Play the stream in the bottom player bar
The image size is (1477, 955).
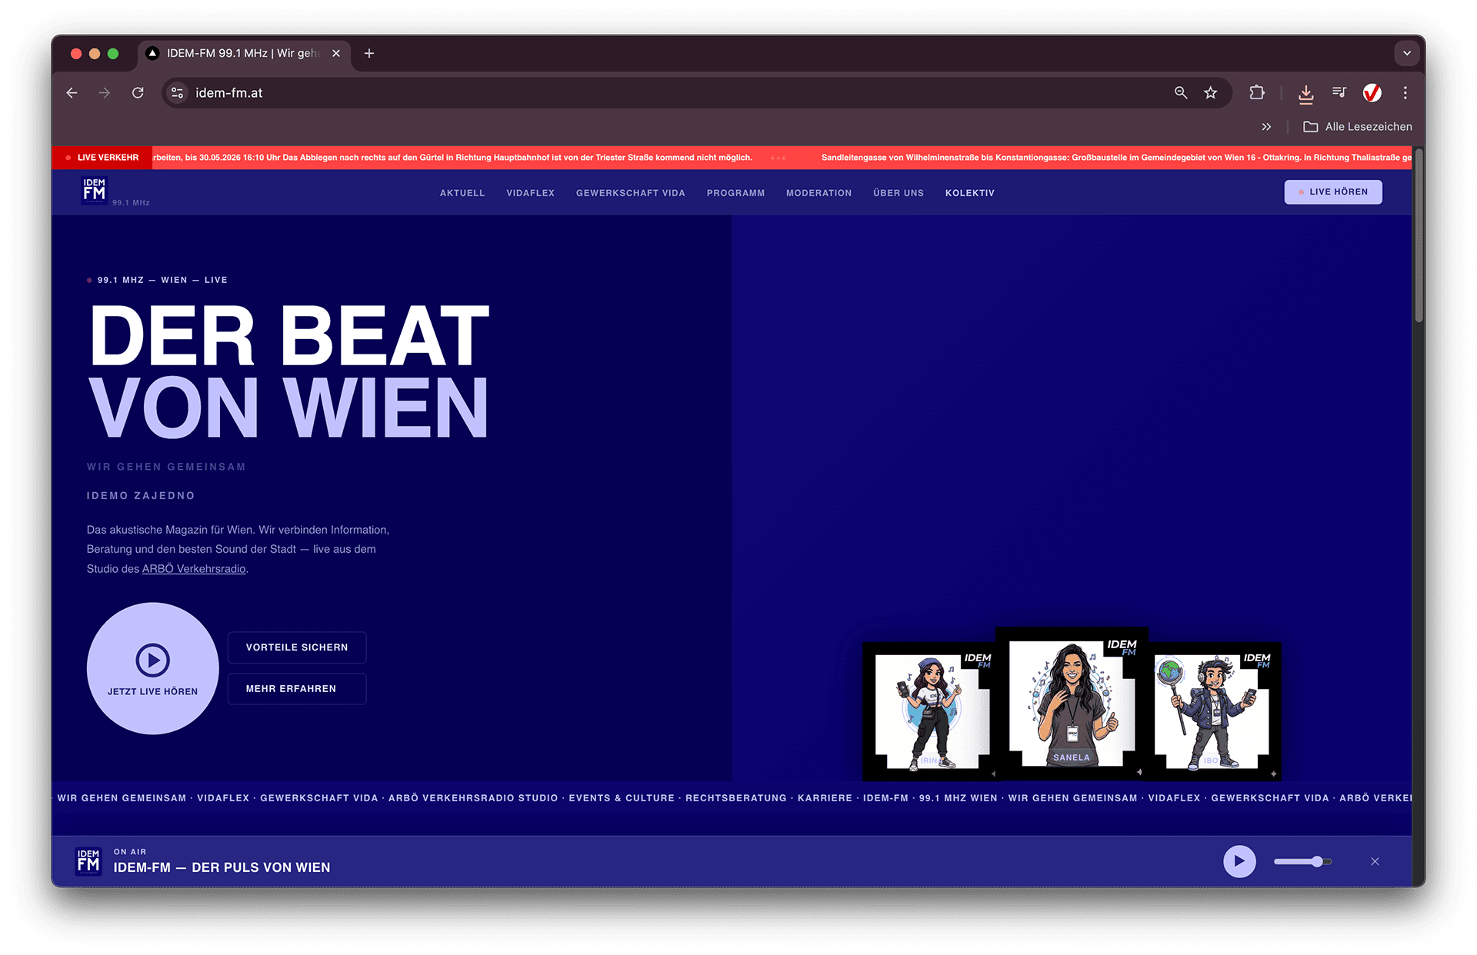pos(1239,861)
